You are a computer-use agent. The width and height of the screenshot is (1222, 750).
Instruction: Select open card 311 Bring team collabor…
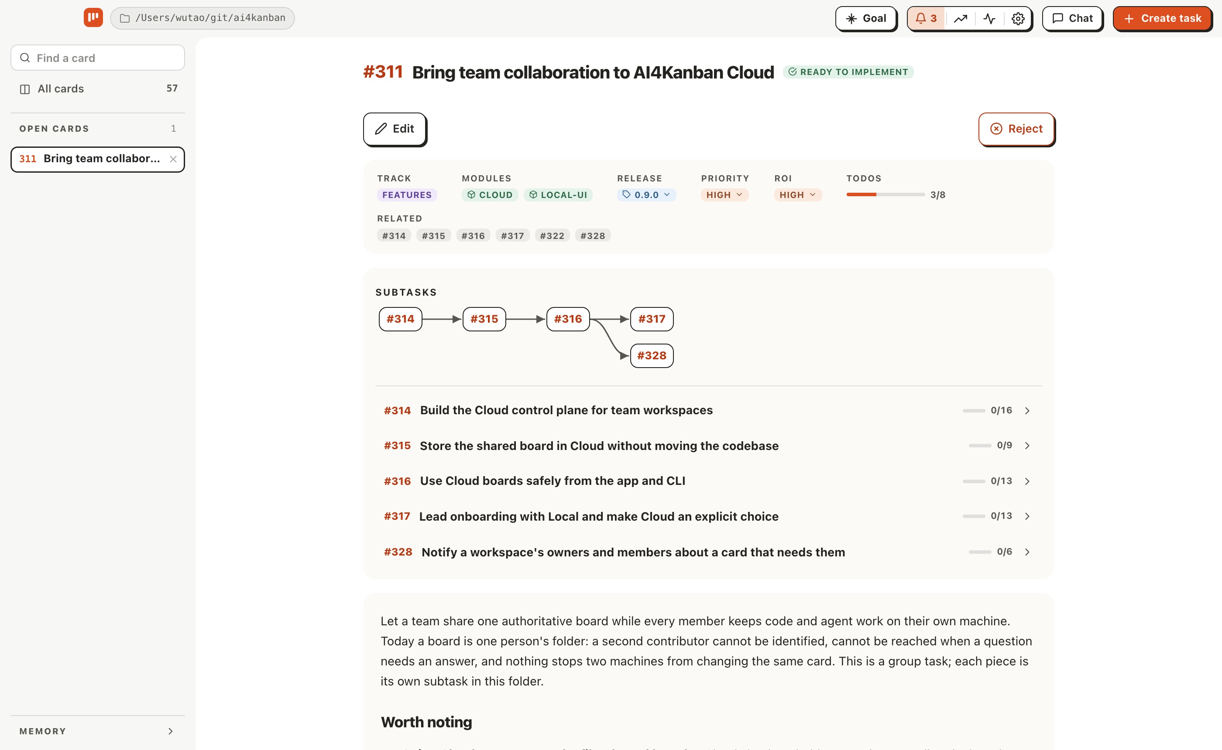(x=98, y=159)
